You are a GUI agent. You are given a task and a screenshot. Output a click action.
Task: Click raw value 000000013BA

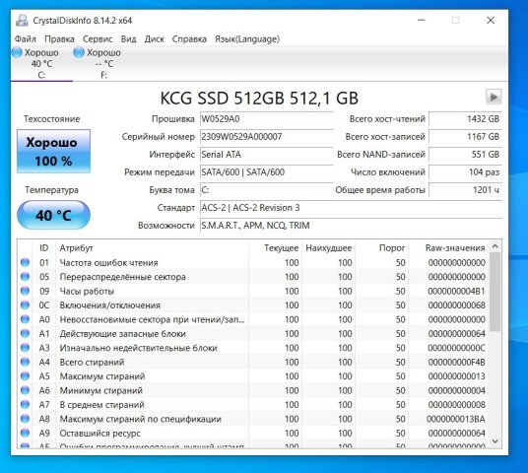click(x=456, y=419)
